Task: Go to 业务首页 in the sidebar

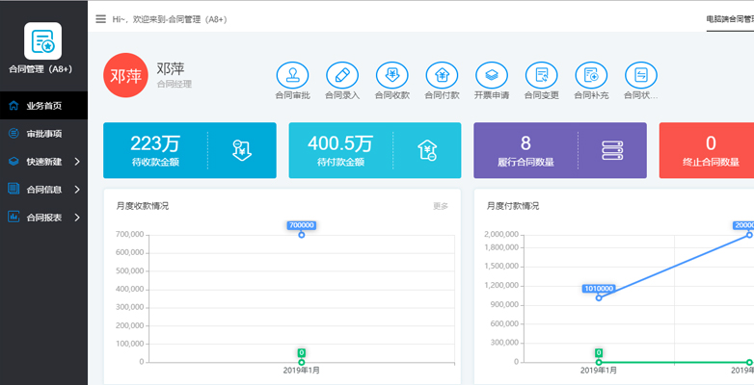Action: (x=43, y=105)
